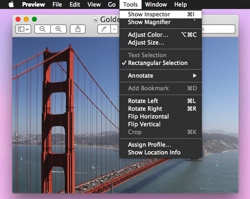
Task: Open the Apple logo menu
Action: click(x=11, y=5)
